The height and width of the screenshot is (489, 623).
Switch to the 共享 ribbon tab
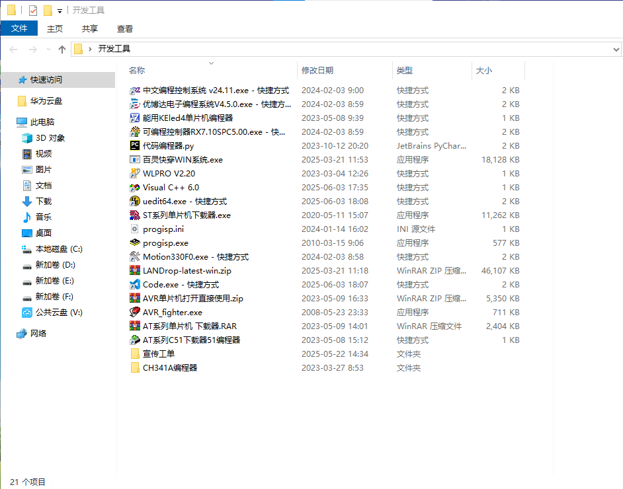click(x=90, y=28)
